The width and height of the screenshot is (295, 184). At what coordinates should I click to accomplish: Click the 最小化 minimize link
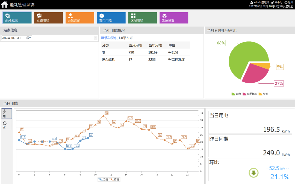pos(277,2)
